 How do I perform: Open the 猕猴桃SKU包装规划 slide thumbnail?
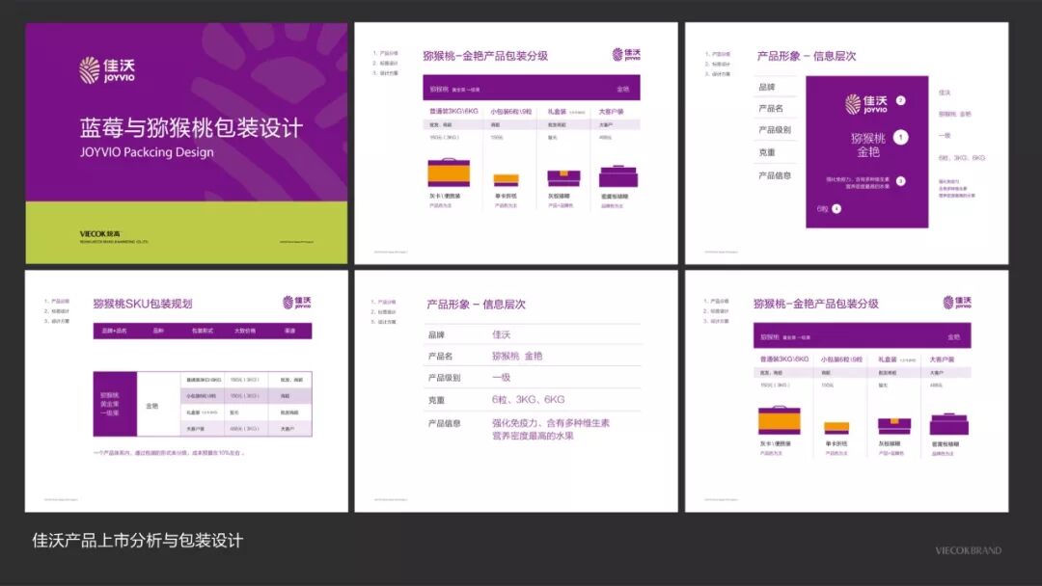point(186,391)
